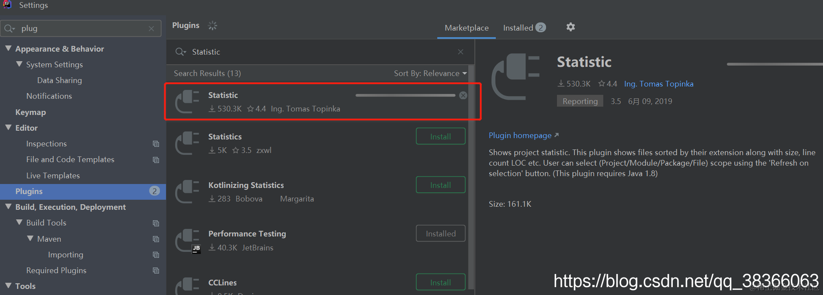Focus the marketplace search field with 'Statistic'

click(x=320, y=52)
